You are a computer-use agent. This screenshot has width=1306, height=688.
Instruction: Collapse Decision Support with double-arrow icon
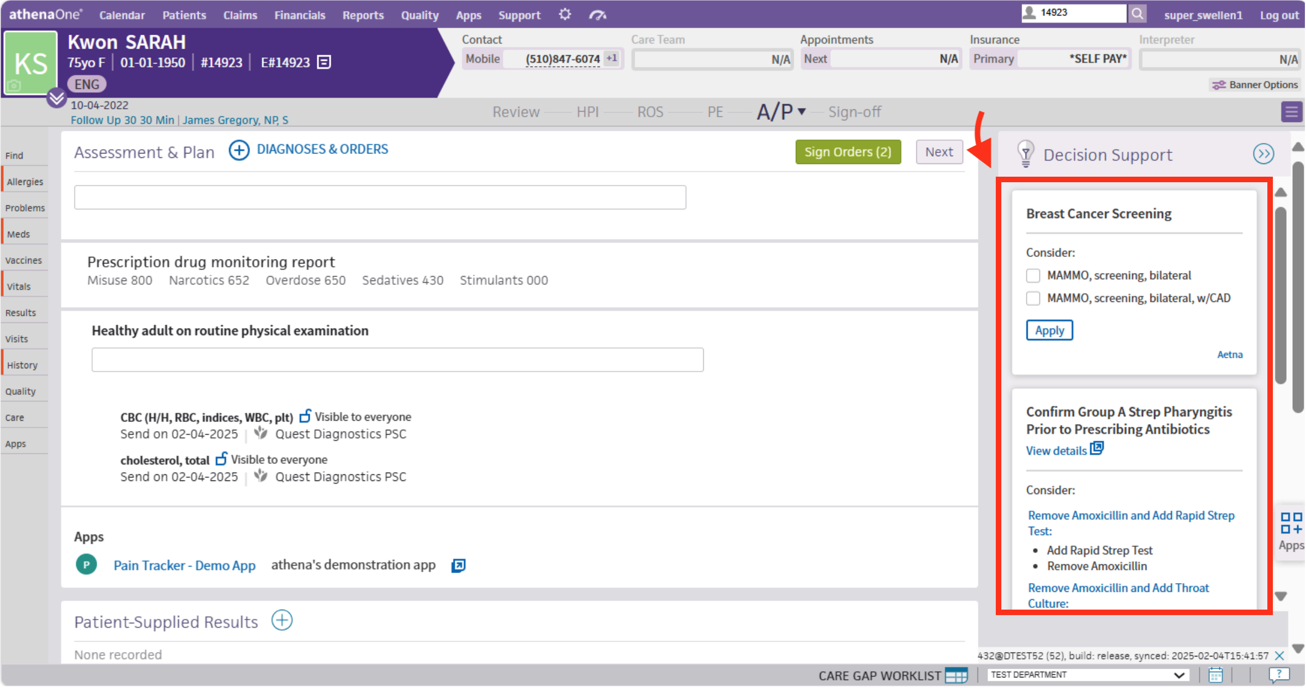(1263, 154)
